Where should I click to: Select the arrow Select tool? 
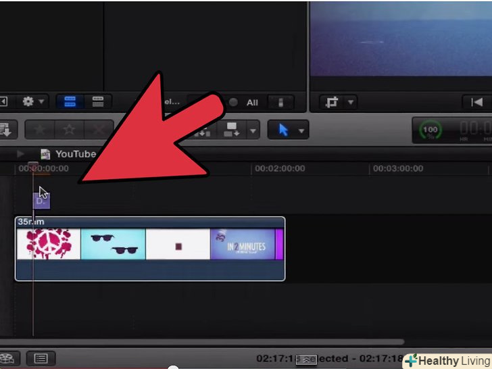click(283, 130)
